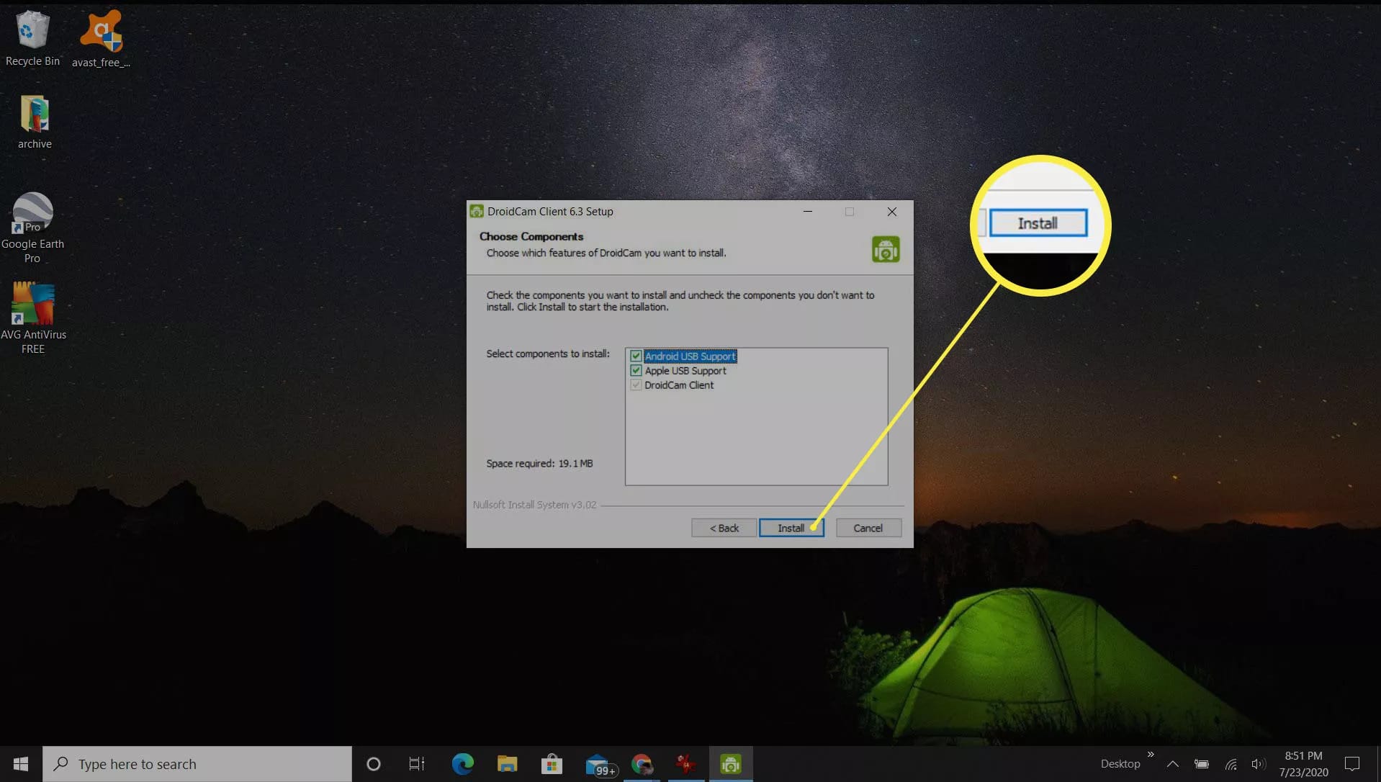Click the Nullsoft Install System v3.02 text
Screen dimensions: 1381x782
(x=534, y=505)
